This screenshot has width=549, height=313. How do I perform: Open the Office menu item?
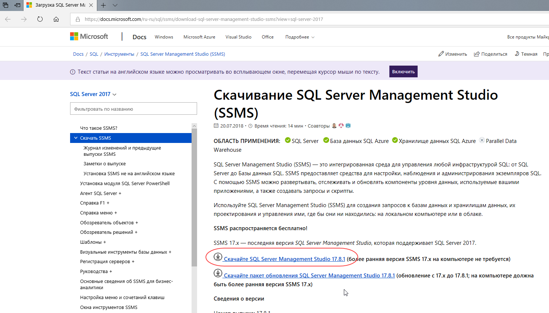point(268,37)
